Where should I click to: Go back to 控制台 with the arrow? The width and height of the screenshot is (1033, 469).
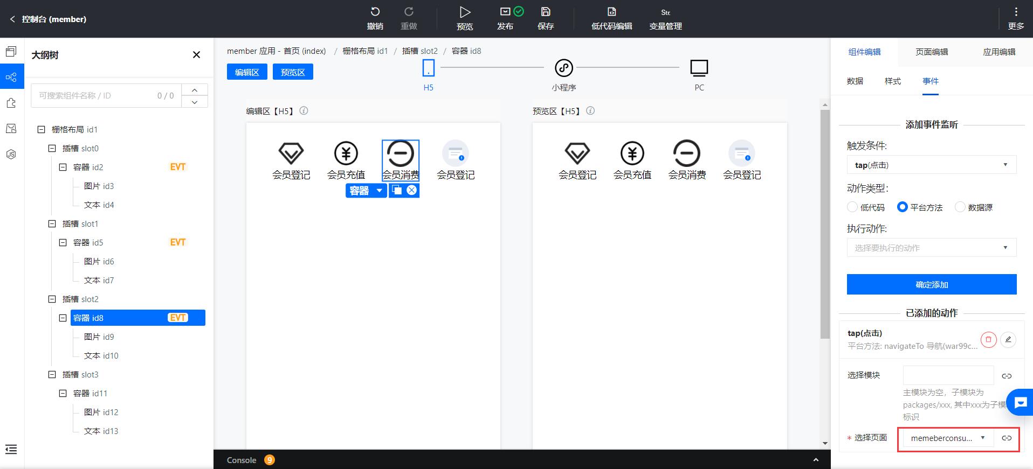click(12, 19)
